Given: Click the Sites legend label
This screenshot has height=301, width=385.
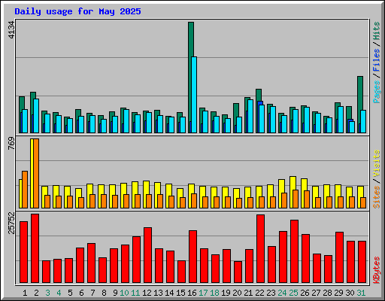Looking at the screenshot, I should point(377,197).
